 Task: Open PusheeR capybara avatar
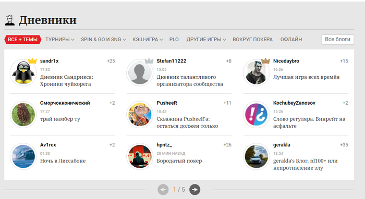[140, 115]
